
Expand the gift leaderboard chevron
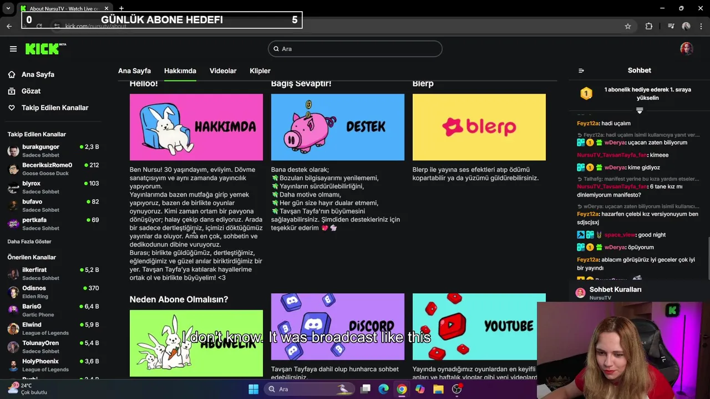(x=640, y=111)
